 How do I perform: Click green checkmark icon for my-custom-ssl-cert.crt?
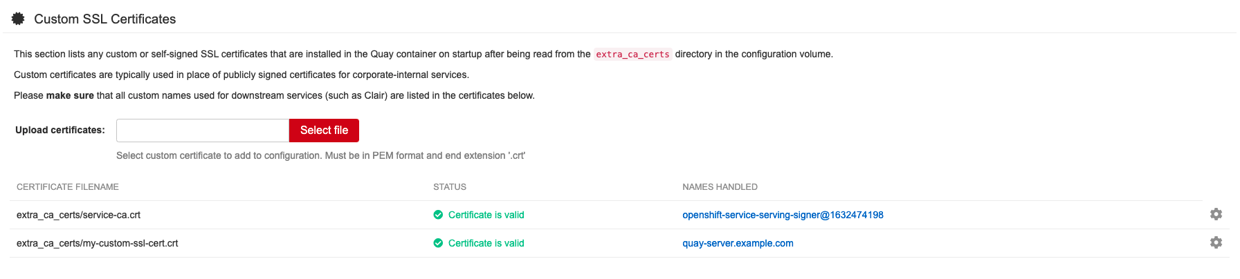(438, 243)
